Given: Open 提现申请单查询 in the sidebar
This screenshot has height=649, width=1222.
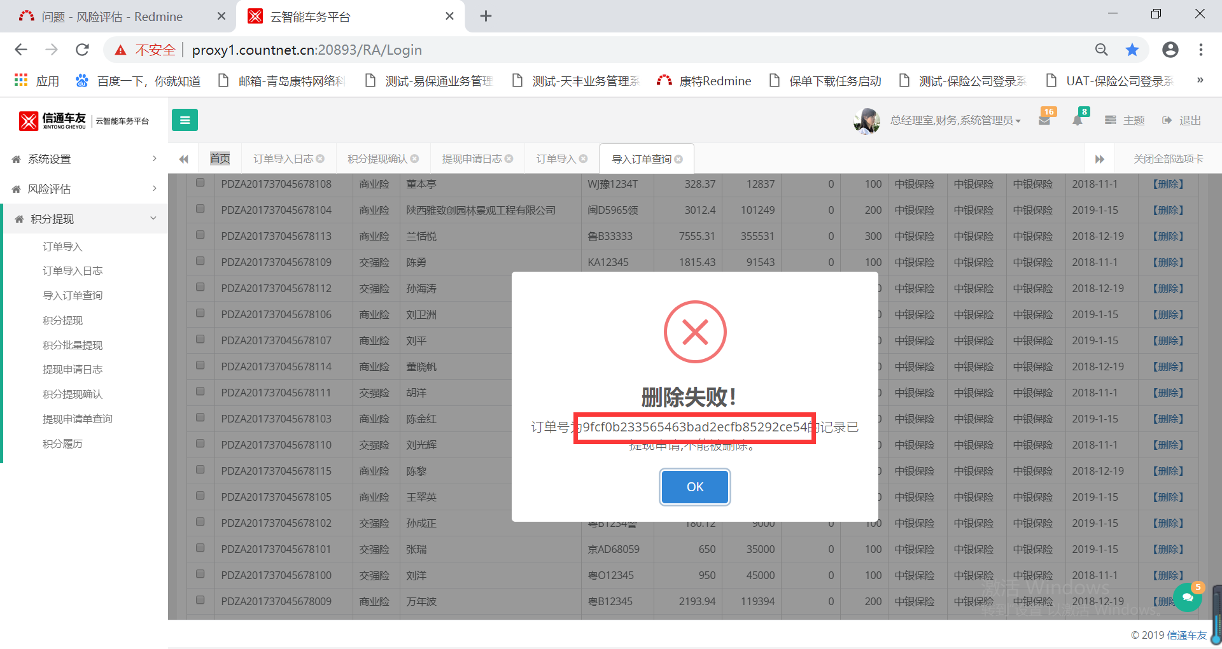Looking at the screenshot, I should point(78,419).
